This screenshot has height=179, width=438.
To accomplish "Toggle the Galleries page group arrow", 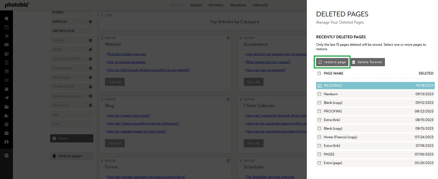I will click(90, 40).
